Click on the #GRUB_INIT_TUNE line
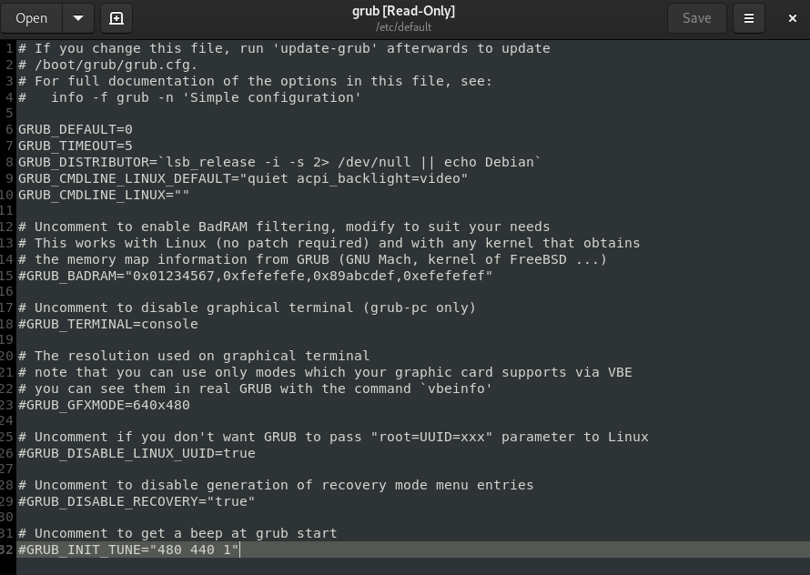810x575 pixels. [128, 550]
